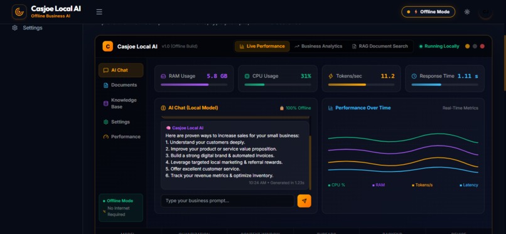The width and height of the screenshot is (506, 234).
Task: Click the yellow window dot
Action: pos(467,46)
